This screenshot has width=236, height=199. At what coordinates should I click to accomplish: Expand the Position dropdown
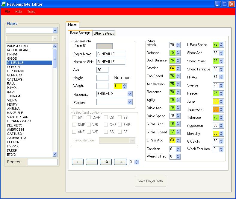pyautogui.click(x=130, y=102)
